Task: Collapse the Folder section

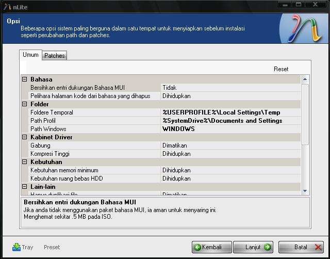Action: click(x=25, y=104)
